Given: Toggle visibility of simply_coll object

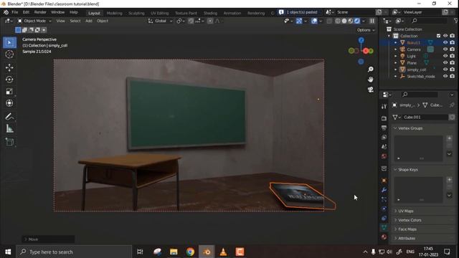Looking at the screenshot, I should [x=445, y=70].
